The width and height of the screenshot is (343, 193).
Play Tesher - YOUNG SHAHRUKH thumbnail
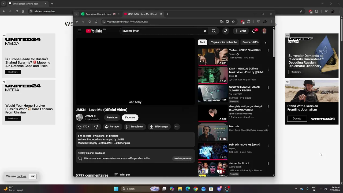pos(213,57)
